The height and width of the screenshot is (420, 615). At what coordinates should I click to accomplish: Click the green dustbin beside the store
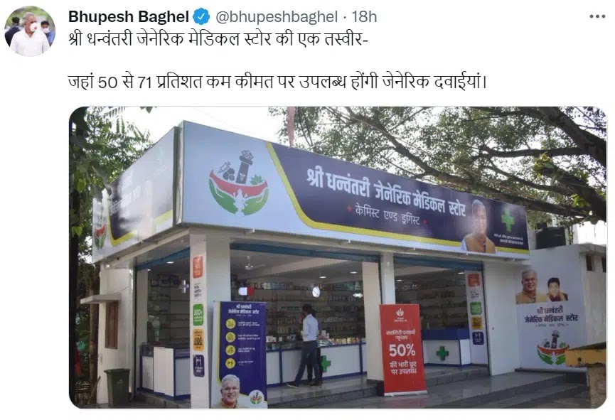pos(117,387)
